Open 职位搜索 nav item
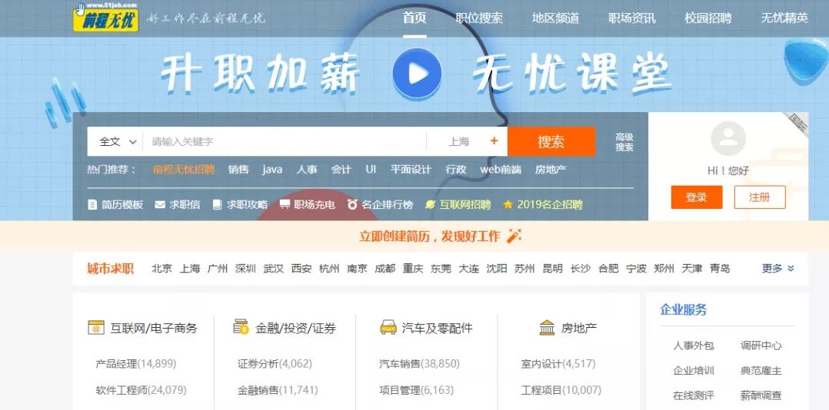The height and width of the screenshot is (410, 829). coord(479,18)
